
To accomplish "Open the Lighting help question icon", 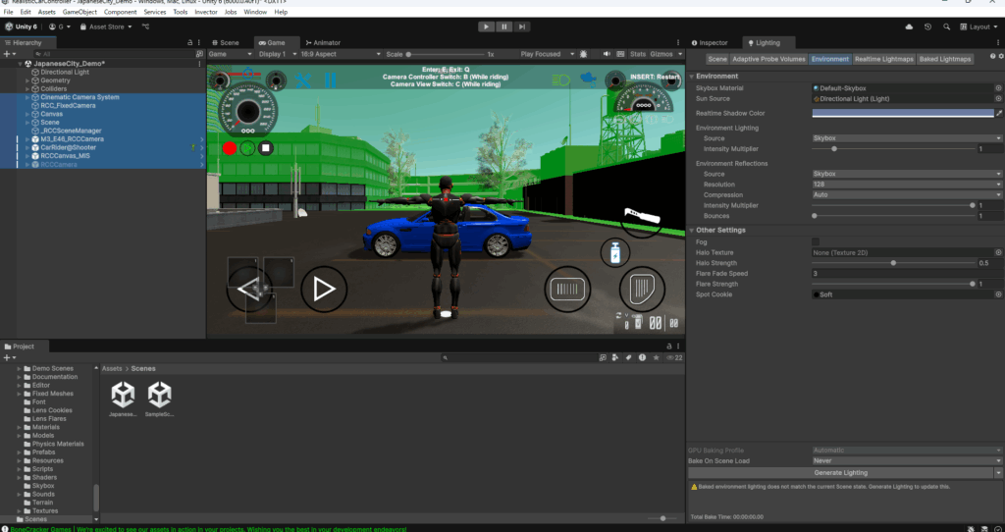I will [x=993, y=56].
